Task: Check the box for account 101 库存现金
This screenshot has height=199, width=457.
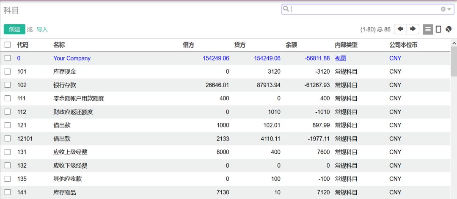Action: pyautogui.click(x=8, y=72)
